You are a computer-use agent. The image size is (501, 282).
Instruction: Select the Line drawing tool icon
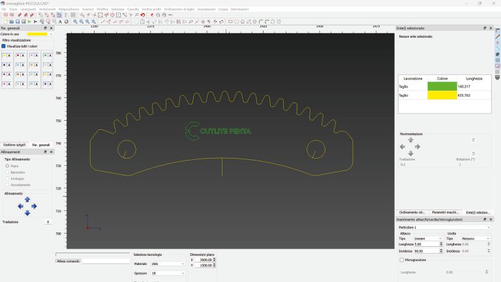[103, 22]
